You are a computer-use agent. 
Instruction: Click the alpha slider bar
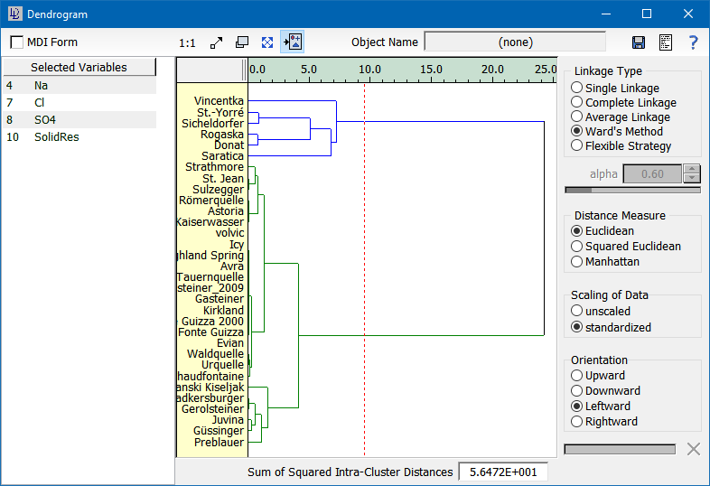point(632,190)
